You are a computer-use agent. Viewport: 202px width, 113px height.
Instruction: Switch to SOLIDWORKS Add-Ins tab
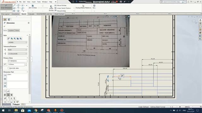click(x=44, y=14)
